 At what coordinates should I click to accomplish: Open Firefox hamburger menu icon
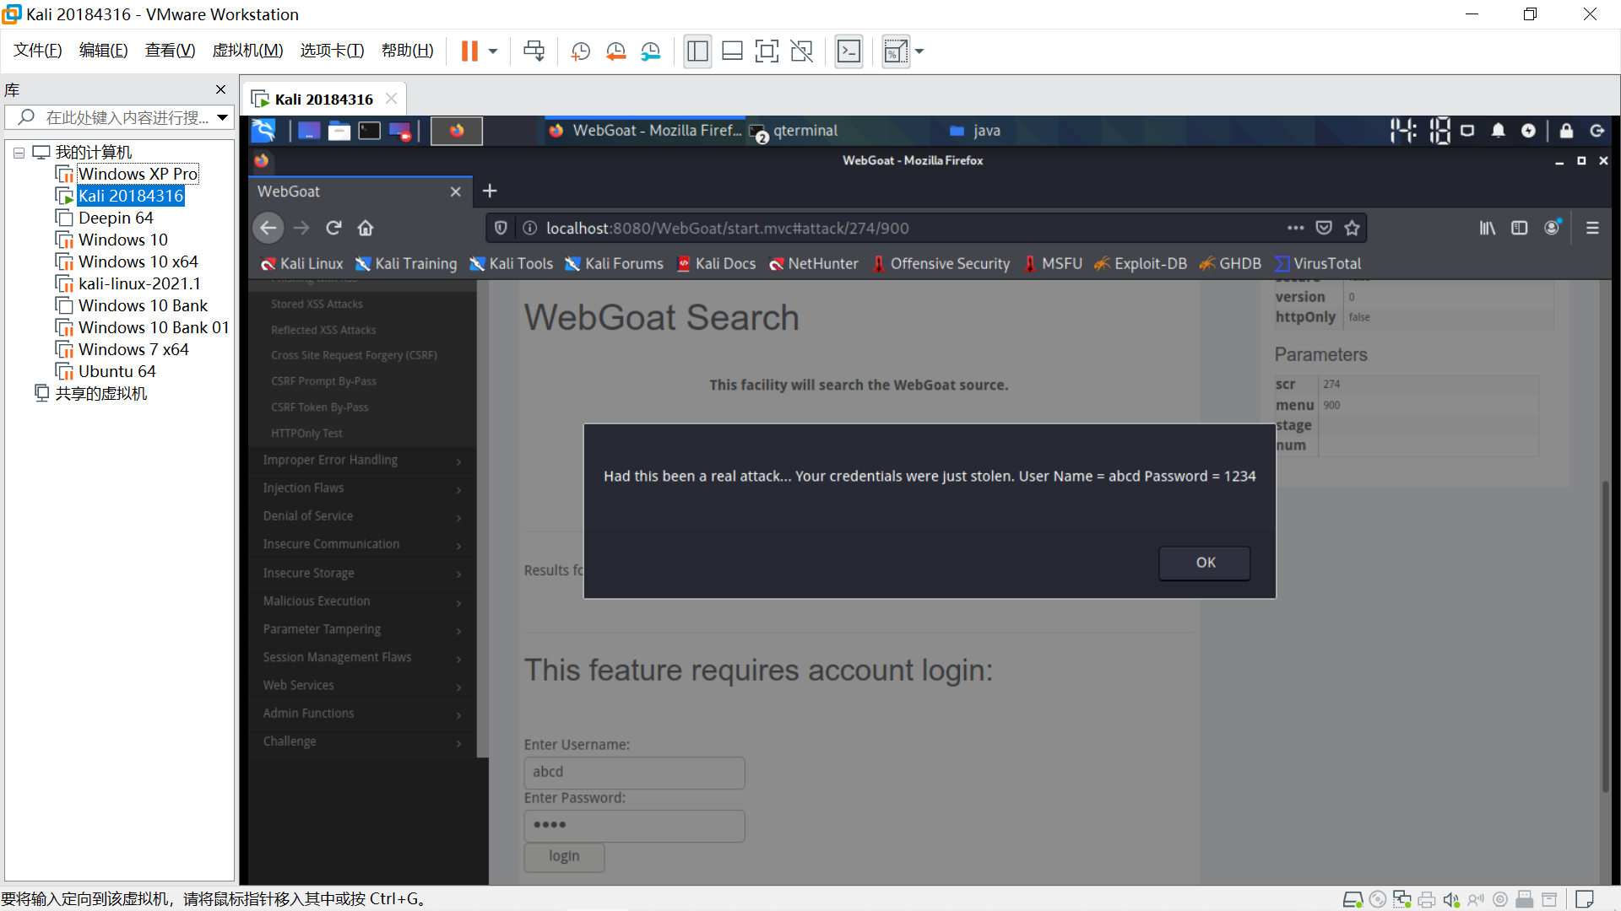click(1592, 228)
